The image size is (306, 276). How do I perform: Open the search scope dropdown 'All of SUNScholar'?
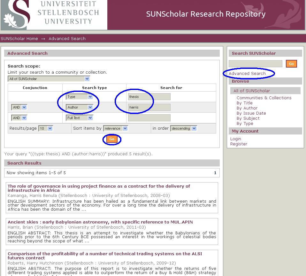(x=49, y=79)
